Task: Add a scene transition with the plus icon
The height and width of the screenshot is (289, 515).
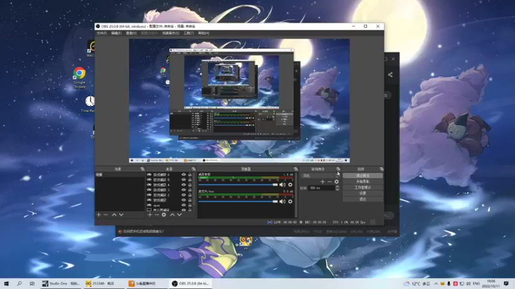Action: pyautogui.click(x=323, y=182)
